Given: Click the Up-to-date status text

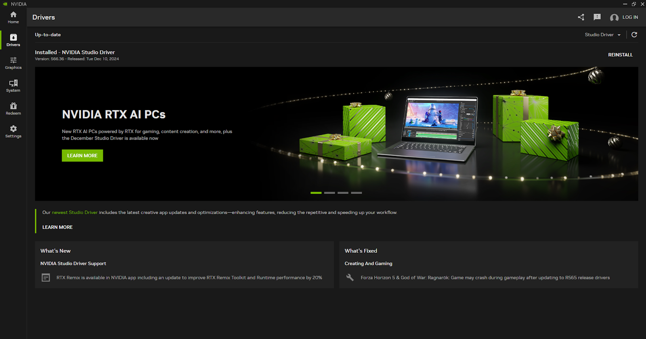Looking at the screenshot, I should click(x=48, y=35).
